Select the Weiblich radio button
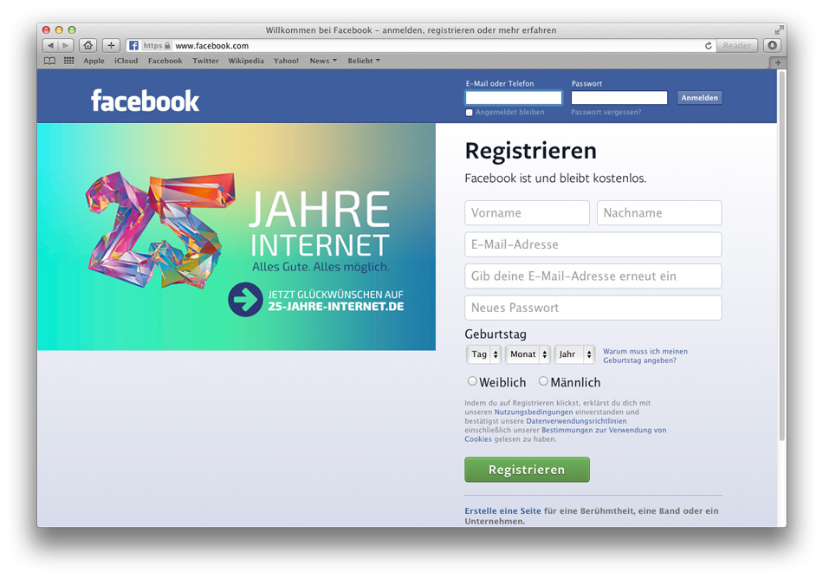823x578 pixels. coord(473,380)
